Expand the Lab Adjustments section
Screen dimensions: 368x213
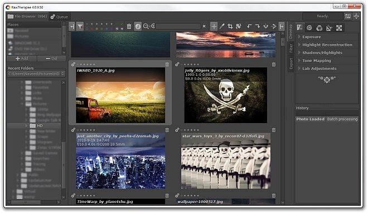[x=327, y=69]
